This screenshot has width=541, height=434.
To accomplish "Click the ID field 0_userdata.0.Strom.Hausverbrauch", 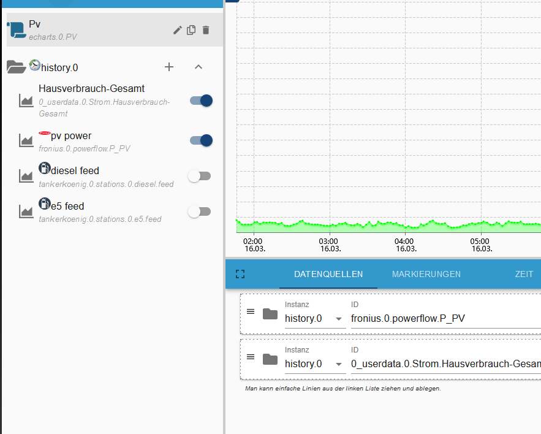I will pos(446,364).
